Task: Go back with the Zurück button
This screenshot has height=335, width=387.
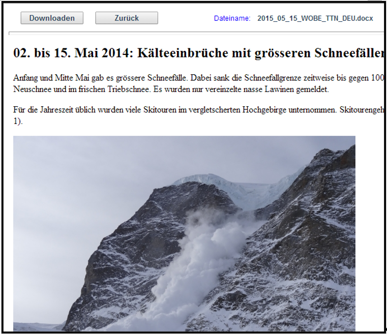Action: tap(126, 18)
